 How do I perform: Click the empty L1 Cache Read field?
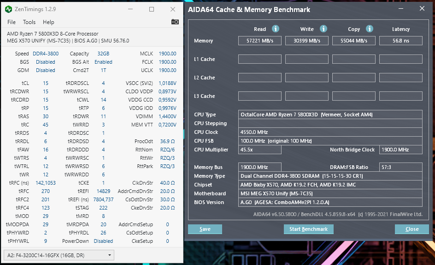click(260, 59)
